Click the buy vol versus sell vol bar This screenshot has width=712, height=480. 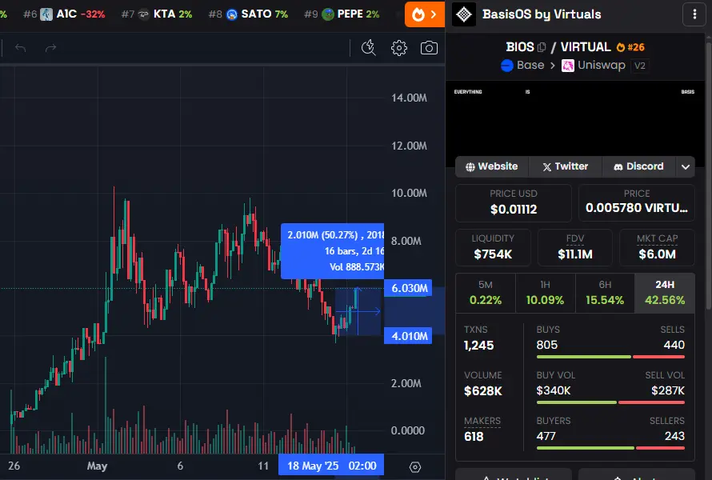click(x=610, y=402)
